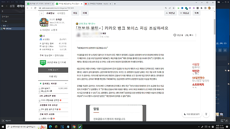
Task: Open 베스트게시글 board
Action: pyautogui.click(x=46, y=91)
